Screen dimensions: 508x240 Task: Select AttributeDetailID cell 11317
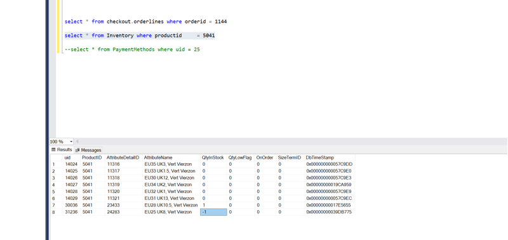tap(123, 171)
